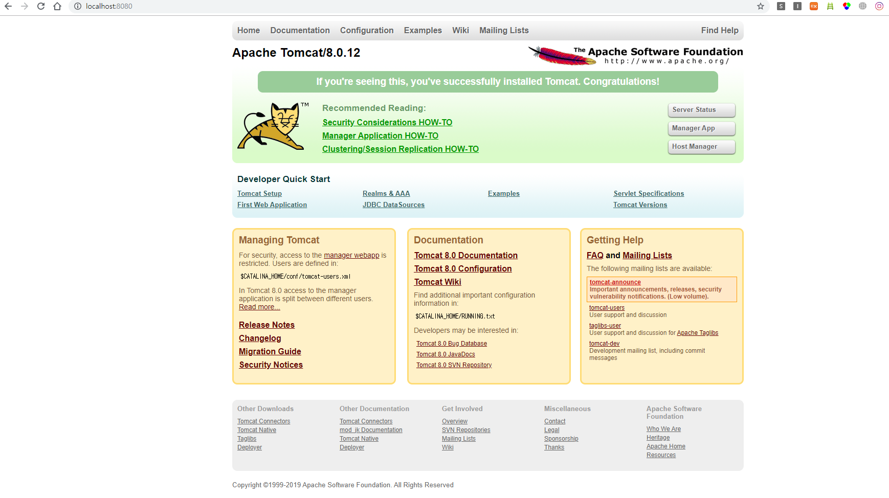Click the browser forward arrow
Viewport: 889px width, 498px height.
[25, 6]
